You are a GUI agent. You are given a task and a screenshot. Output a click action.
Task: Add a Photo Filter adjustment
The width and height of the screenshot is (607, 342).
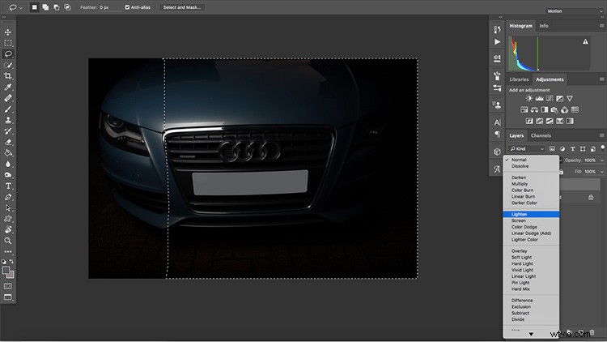[x=554, y=109]
